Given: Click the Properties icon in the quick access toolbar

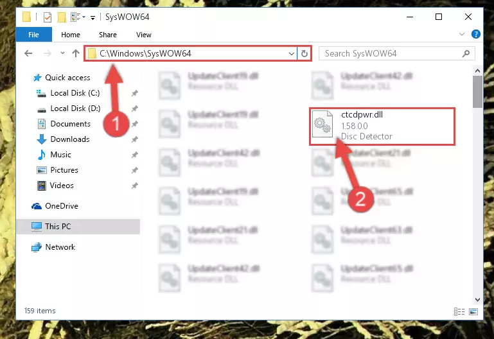Looking at the screenshot, I should click(x=48, y=17).
